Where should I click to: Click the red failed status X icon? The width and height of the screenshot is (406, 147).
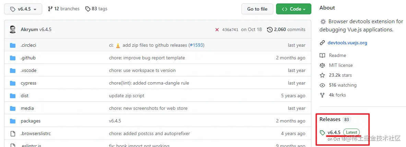point(217,30)
